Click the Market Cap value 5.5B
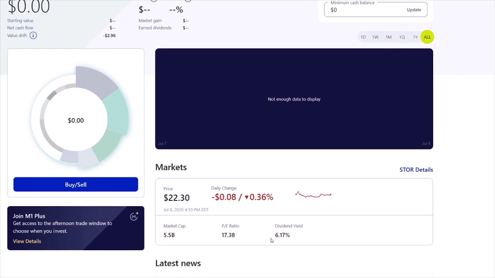The image size is (495, 278). pyautogui.click(x=169, y=235)
